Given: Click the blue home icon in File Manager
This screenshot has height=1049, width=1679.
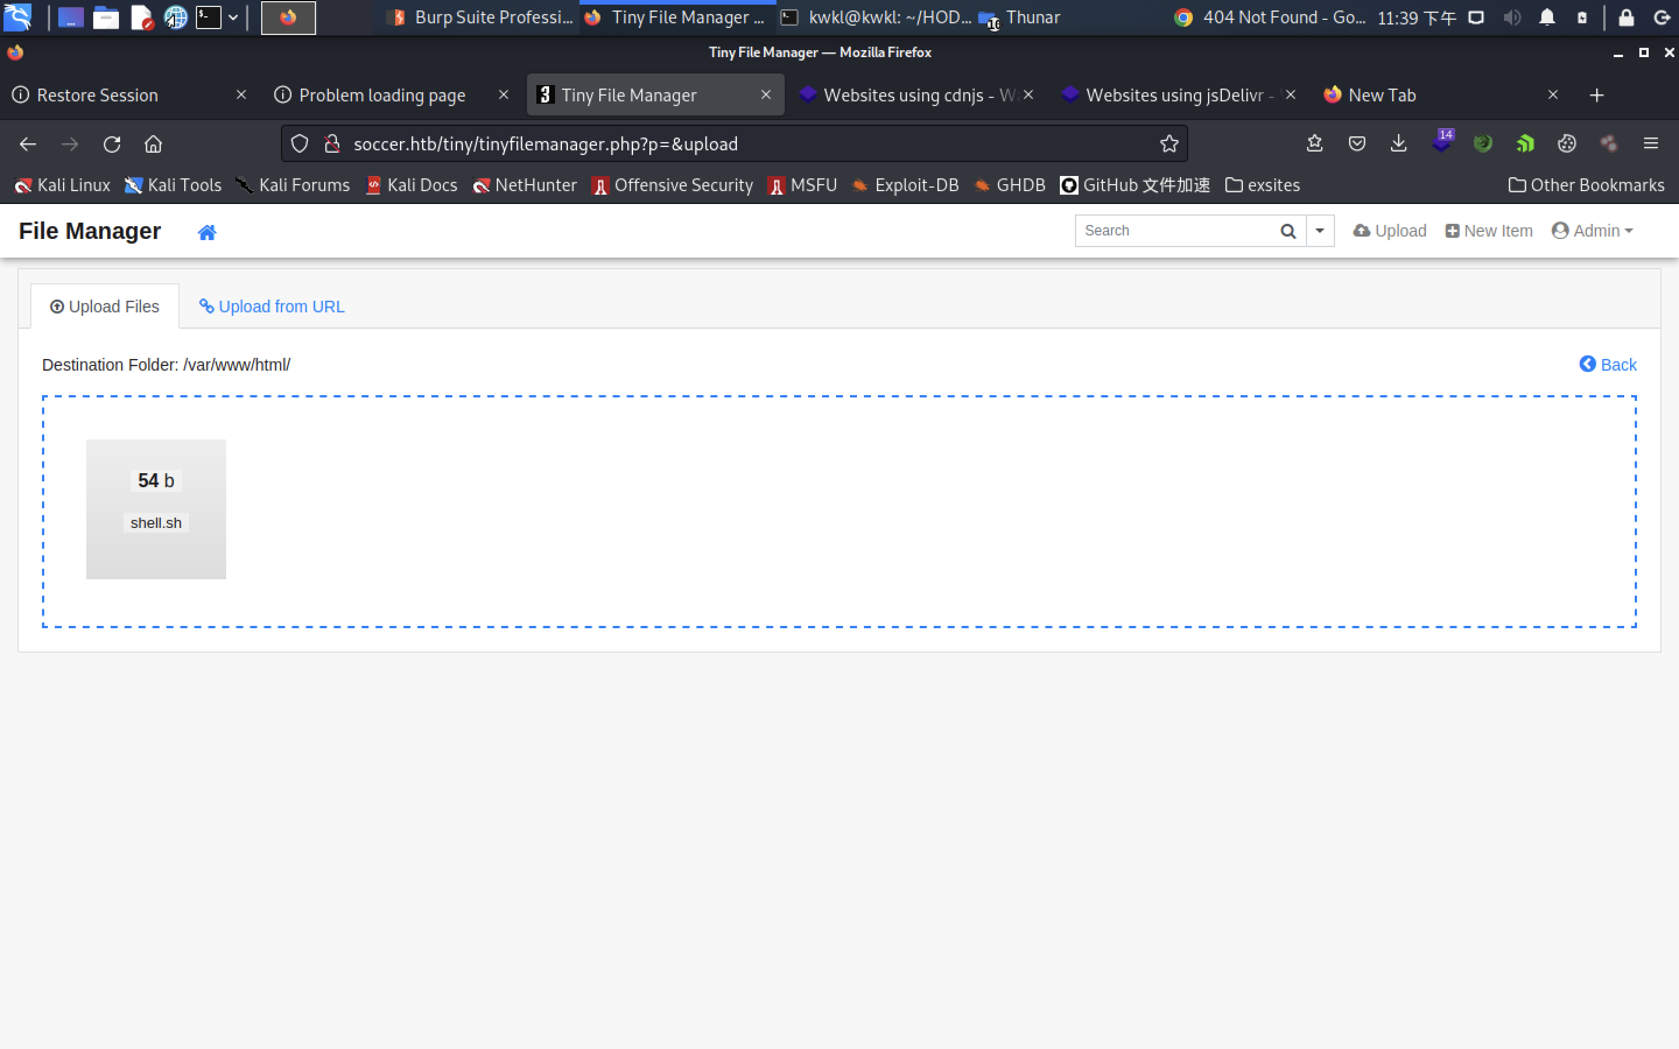Looking at the screenshot, I should pos(207,233).
